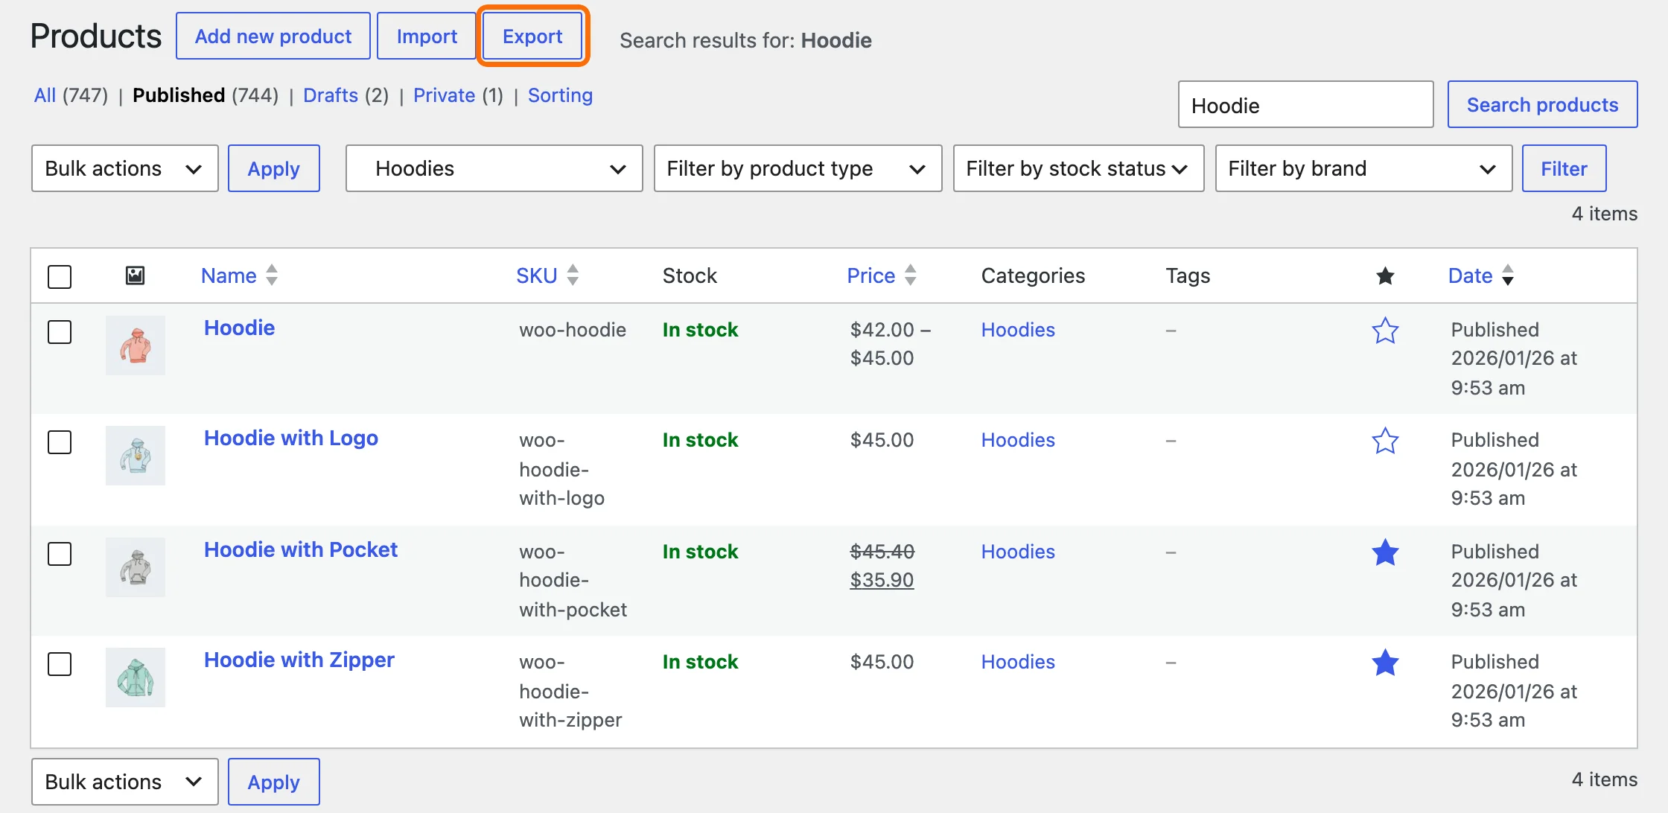Open the Hoodie product thumbnail
The image size is (1668, 813).
click(136, 345)
